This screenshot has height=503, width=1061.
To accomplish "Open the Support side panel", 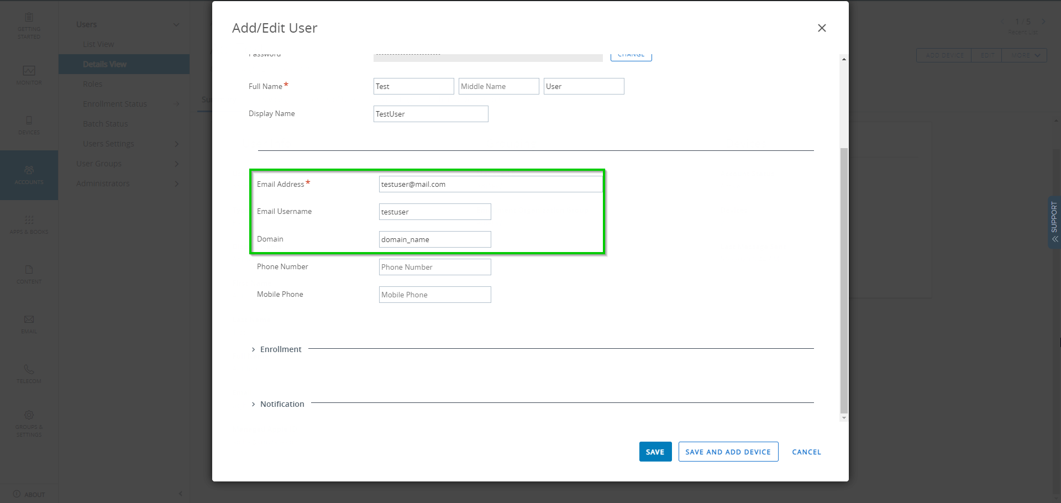I will 1054,223.
